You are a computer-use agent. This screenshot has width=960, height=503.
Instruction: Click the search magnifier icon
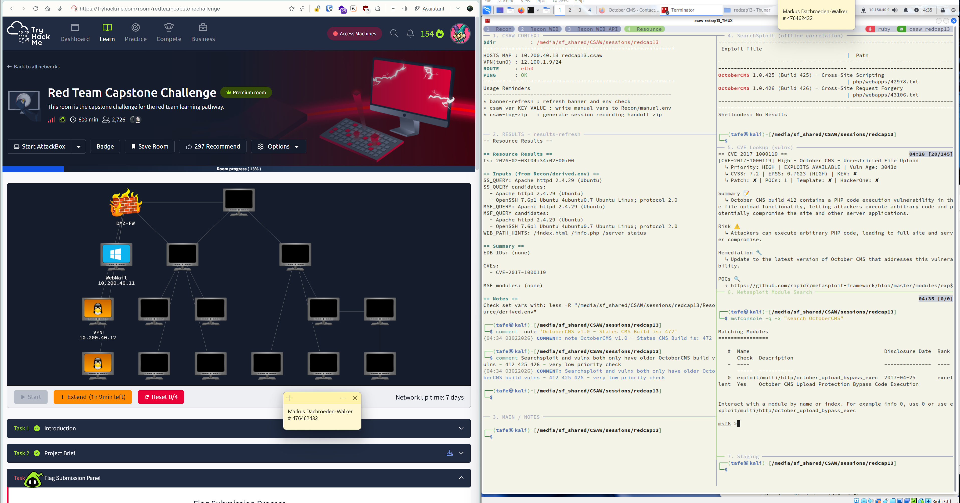tap(394, 34)
